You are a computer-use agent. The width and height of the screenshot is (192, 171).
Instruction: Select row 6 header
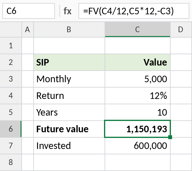pyautogui.click(x=11, y=129)
